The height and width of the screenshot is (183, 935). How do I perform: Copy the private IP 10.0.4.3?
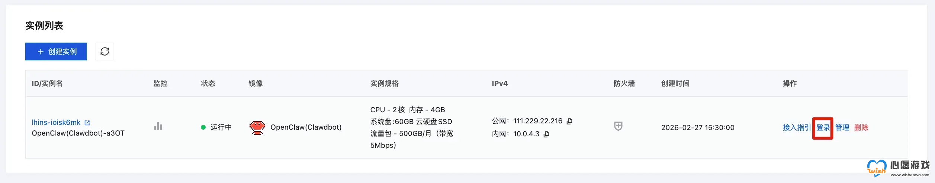tap(546, 134)
